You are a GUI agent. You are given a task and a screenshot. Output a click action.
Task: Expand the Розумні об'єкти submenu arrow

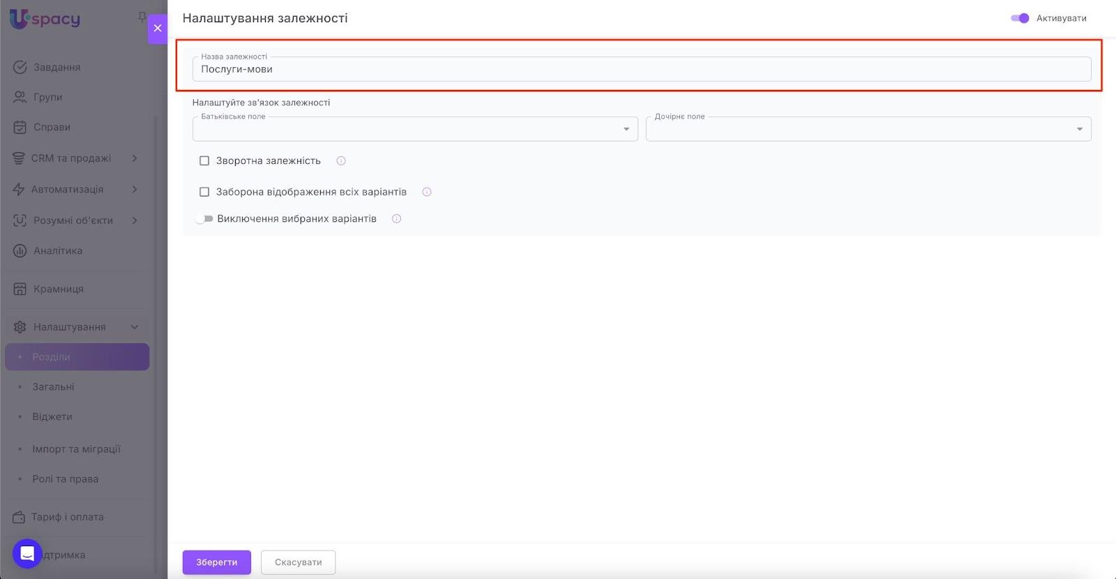click(x=135, y=220)
